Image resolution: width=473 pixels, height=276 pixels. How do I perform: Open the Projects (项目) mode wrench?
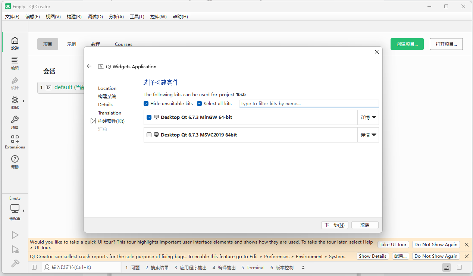[15, 122]
